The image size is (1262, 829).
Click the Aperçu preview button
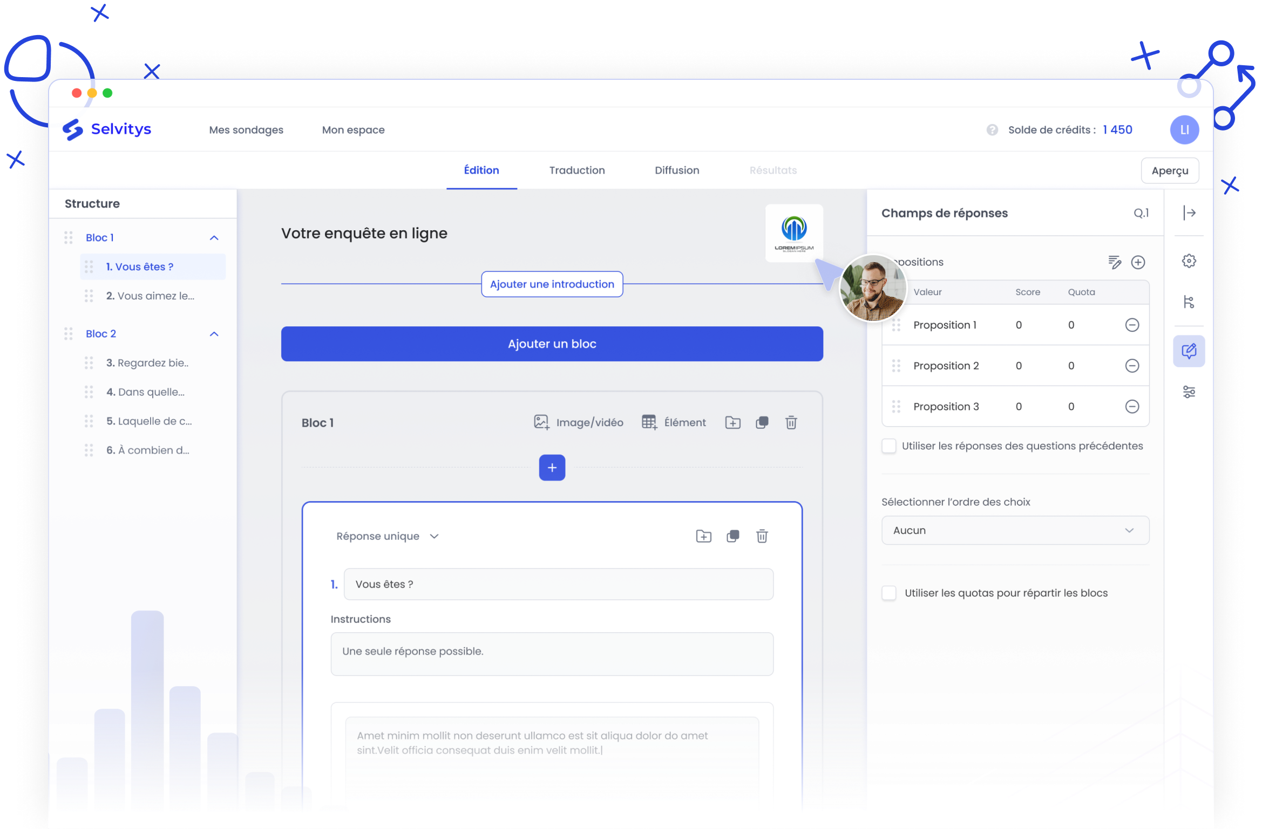(x=1169, y=171)
